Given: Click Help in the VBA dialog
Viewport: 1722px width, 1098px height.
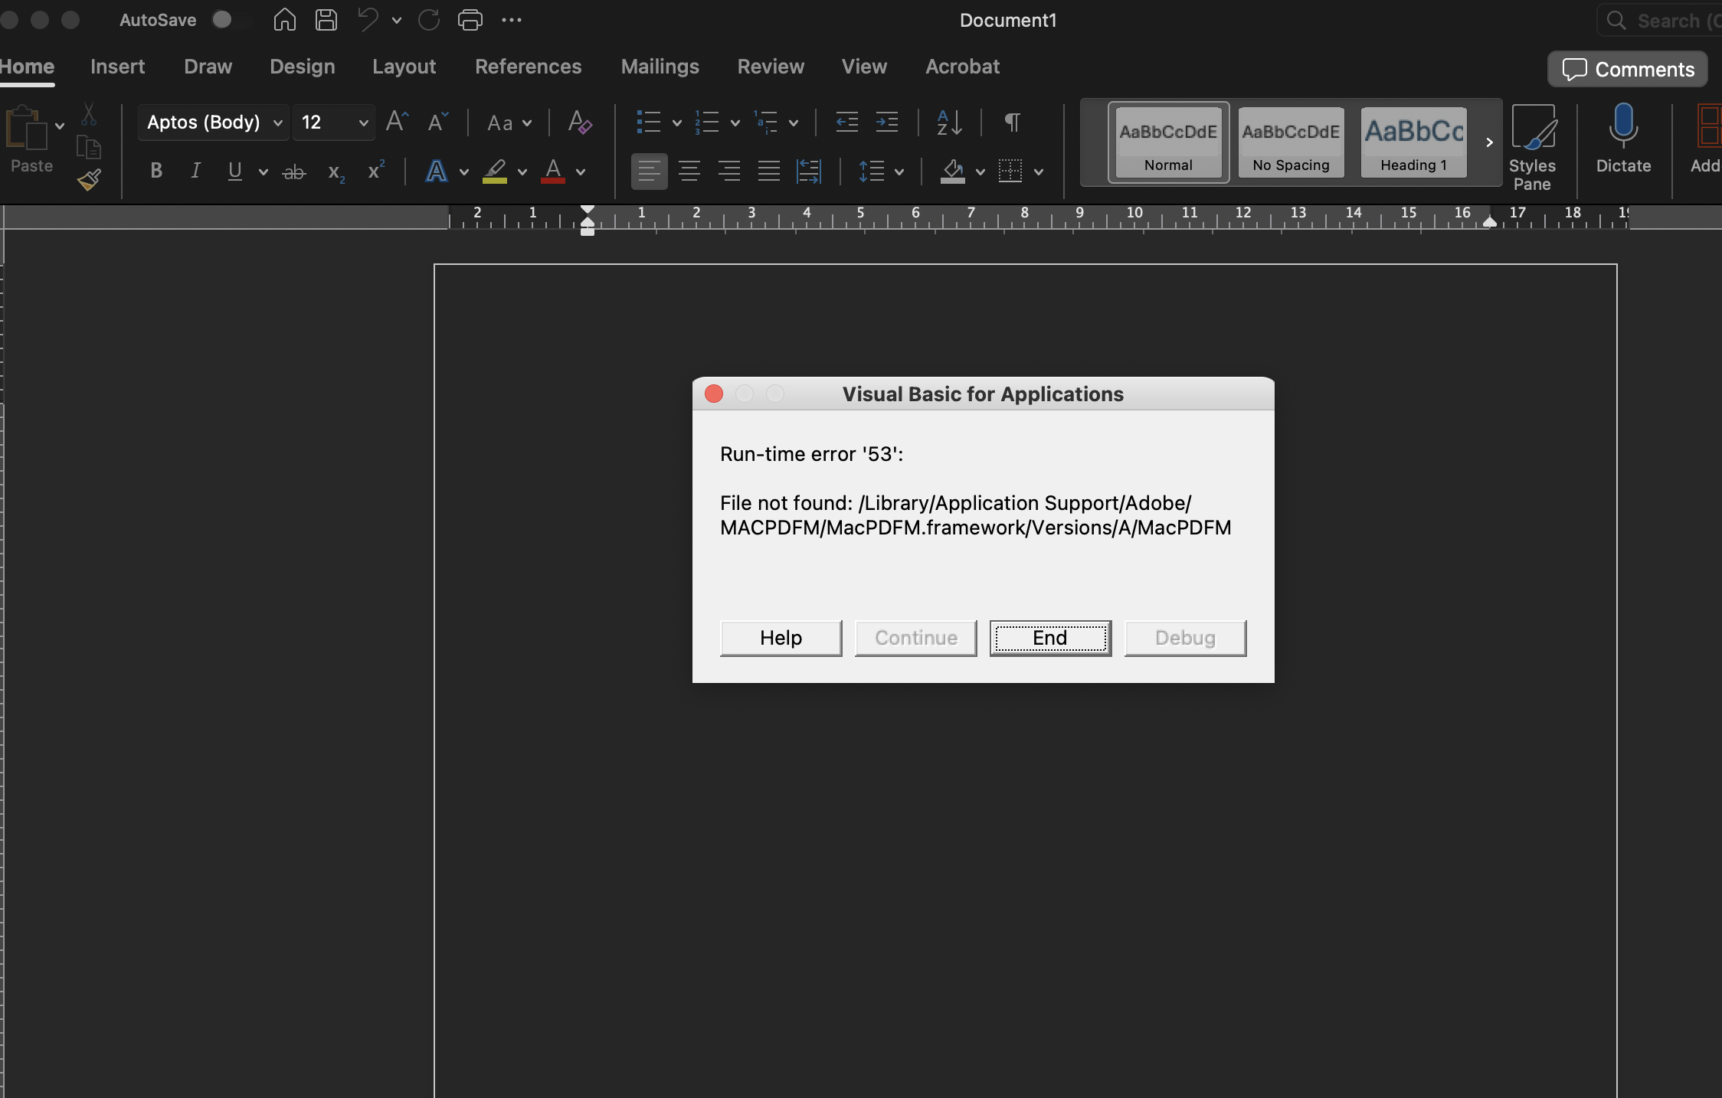Looking at the screenshot, I should (781, 638).
